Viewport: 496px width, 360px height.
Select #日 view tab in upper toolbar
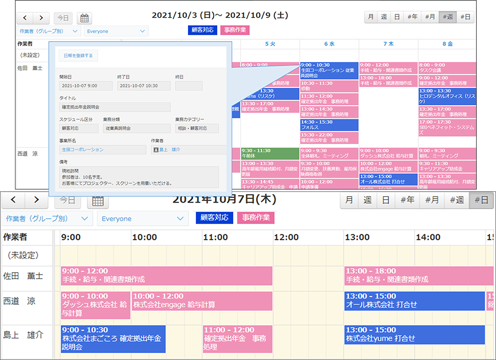coord(465,17)
